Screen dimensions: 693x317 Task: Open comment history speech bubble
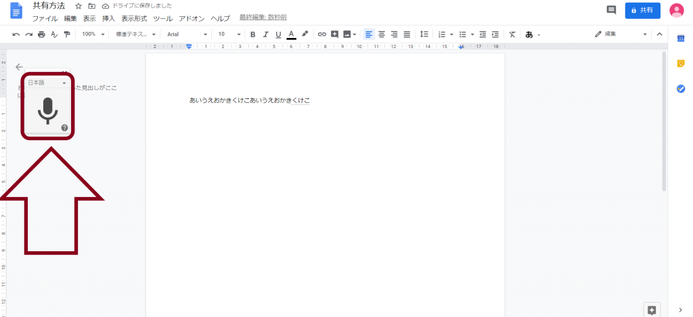(611, 10)
